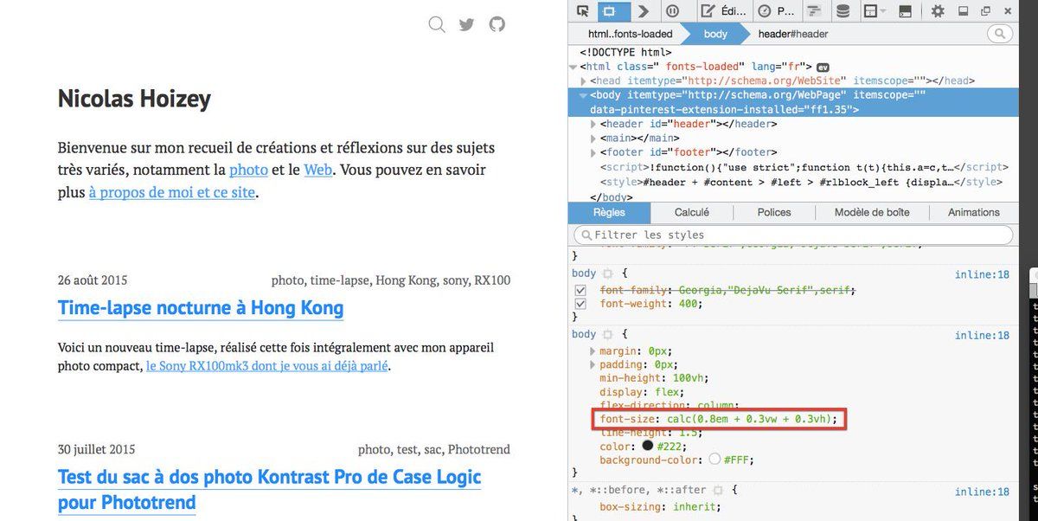Switch to the Calculé tab
This screenshot has width=1038, height=521.
coord(691,212)
